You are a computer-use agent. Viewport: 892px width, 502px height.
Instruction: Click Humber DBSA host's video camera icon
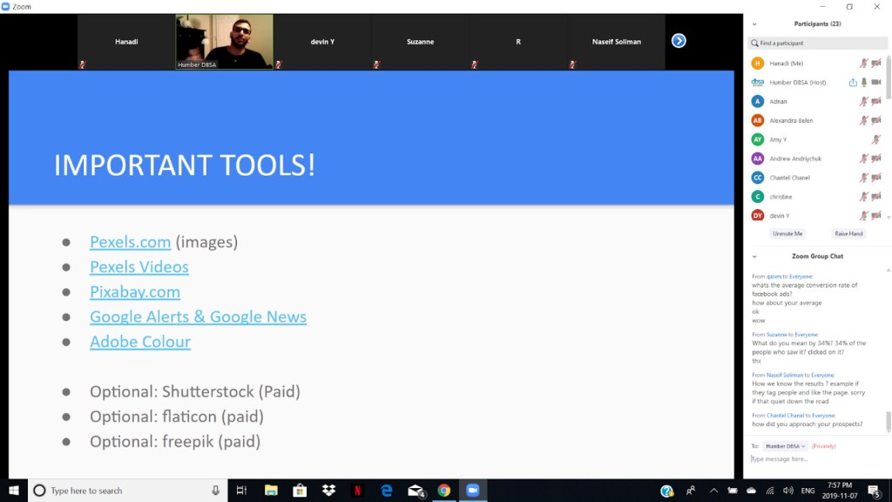pos(876,82)
